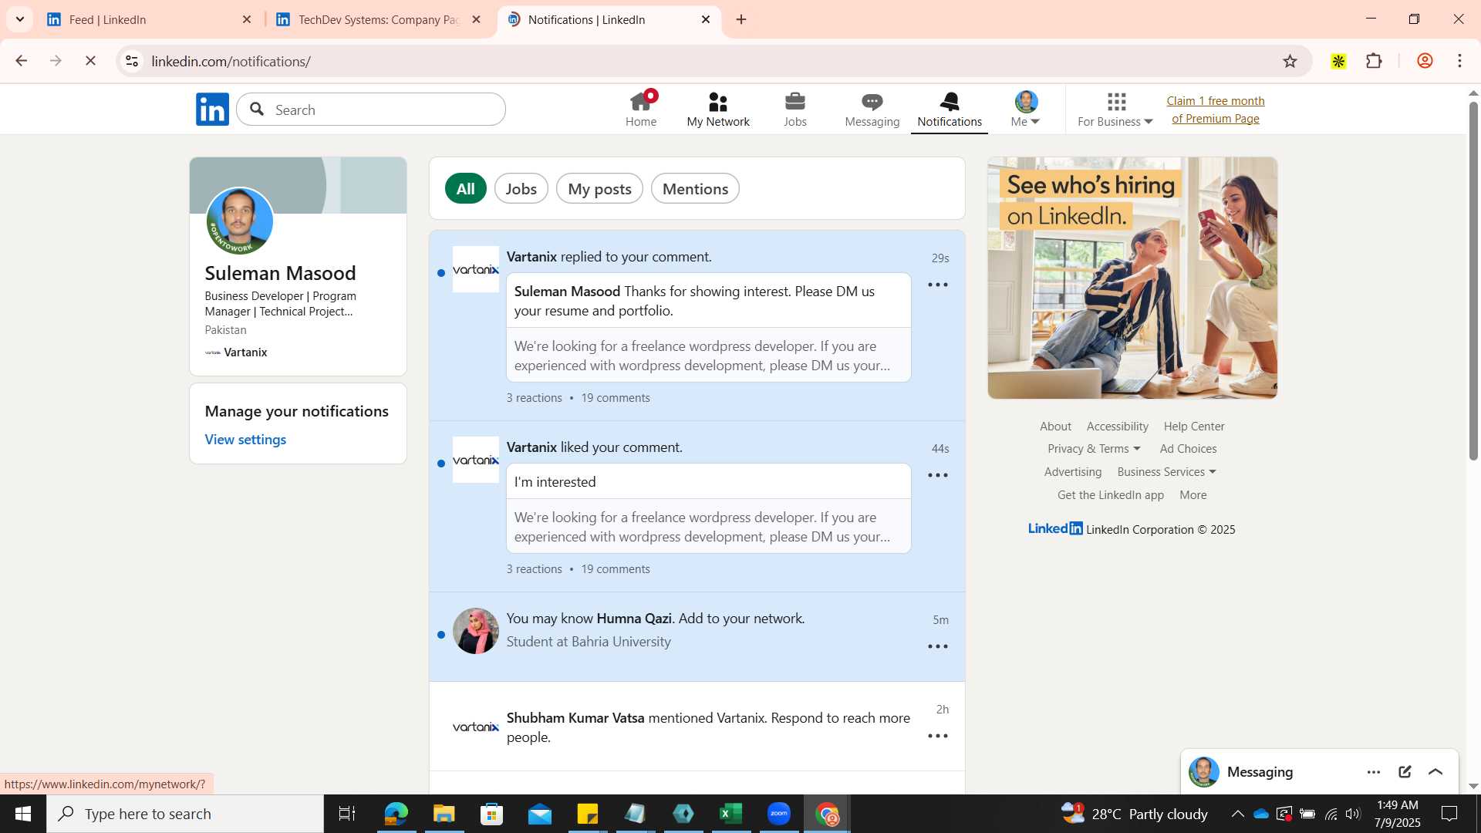Image resolution: width=1481 pixels, height=833 pixels.
Task: Open a new browser tab
Action: [741, 19]
